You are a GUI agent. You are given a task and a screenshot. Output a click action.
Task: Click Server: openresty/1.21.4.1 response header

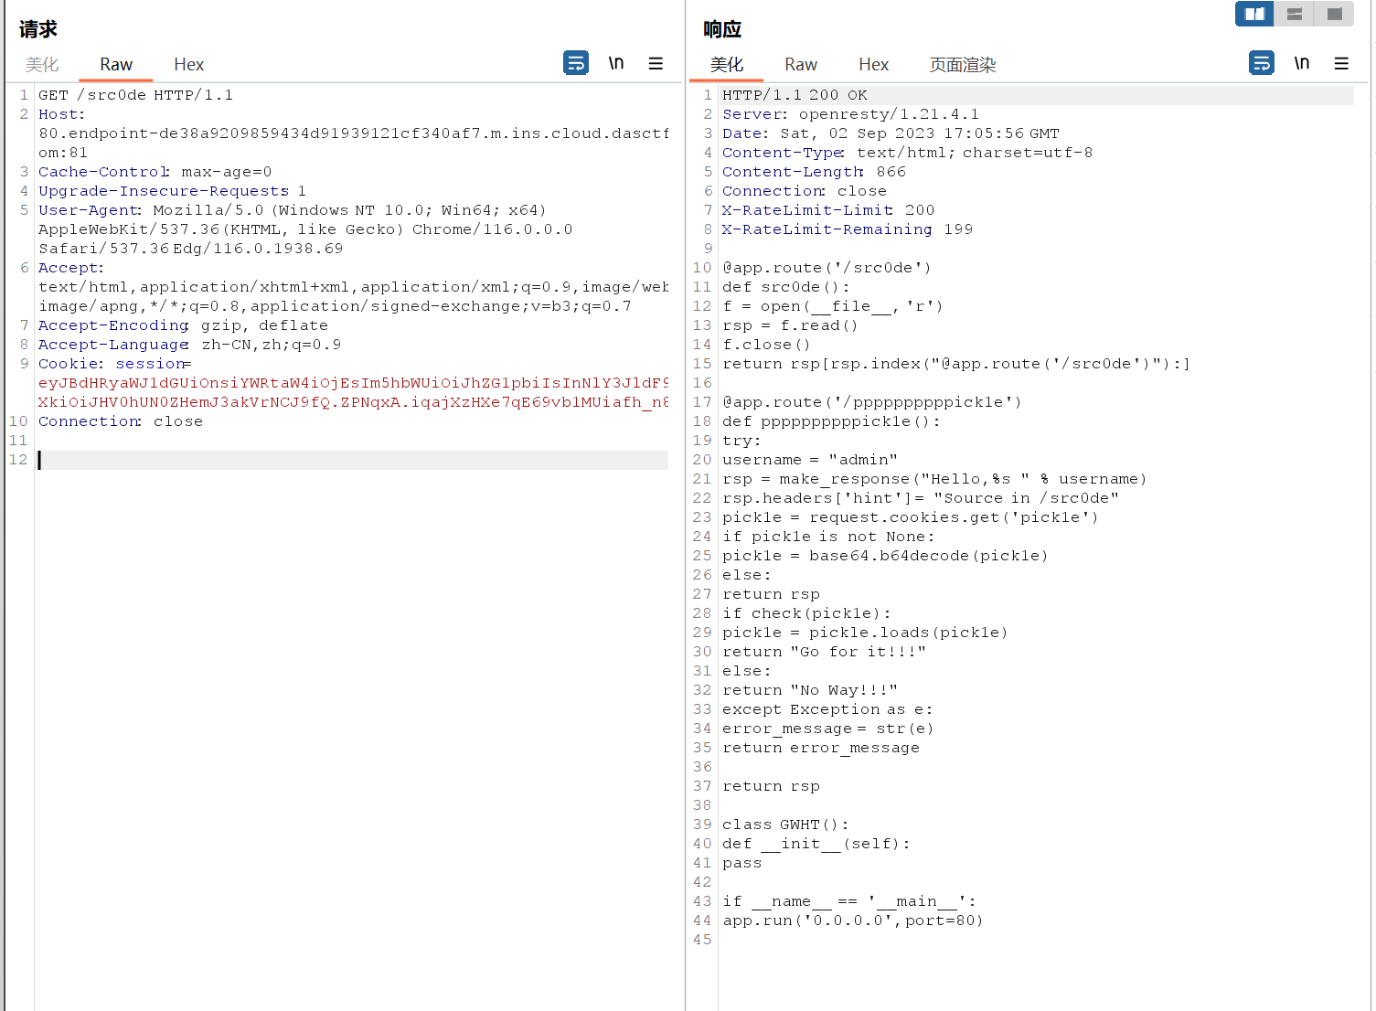click(850, 114)
